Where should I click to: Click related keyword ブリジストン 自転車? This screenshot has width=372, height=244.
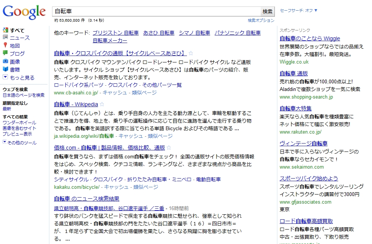click(x=116, y=33)
